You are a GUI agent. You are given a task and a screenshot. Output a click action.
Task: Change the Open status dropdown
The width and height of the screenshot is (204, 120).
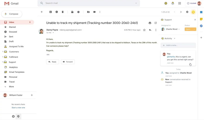[x=190, y=29]
